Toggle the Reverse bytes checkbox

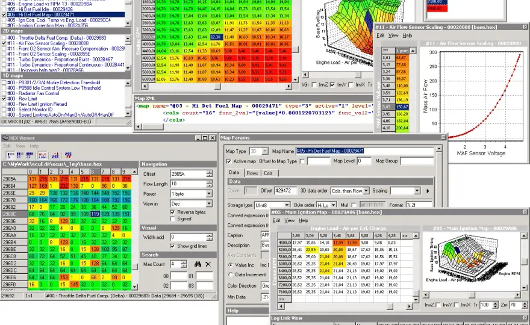pyautogui.click(x=172, y=212)
